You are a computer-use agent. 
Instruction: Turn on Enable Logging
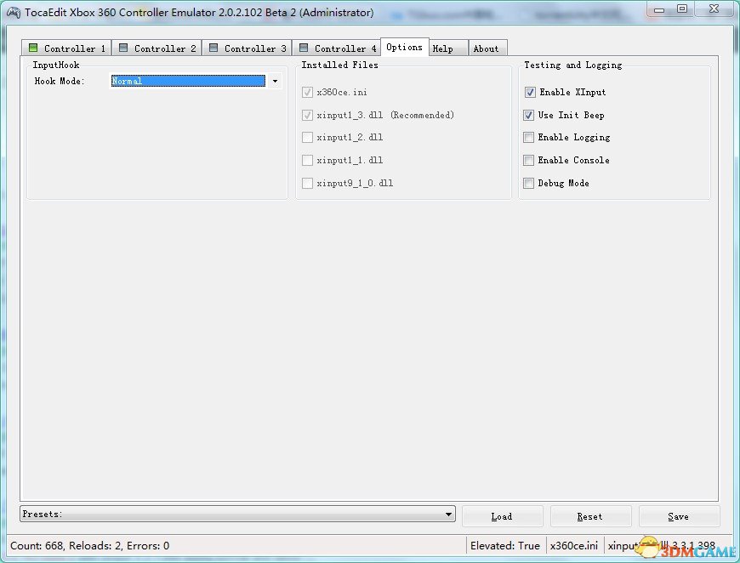coord(528,137)
